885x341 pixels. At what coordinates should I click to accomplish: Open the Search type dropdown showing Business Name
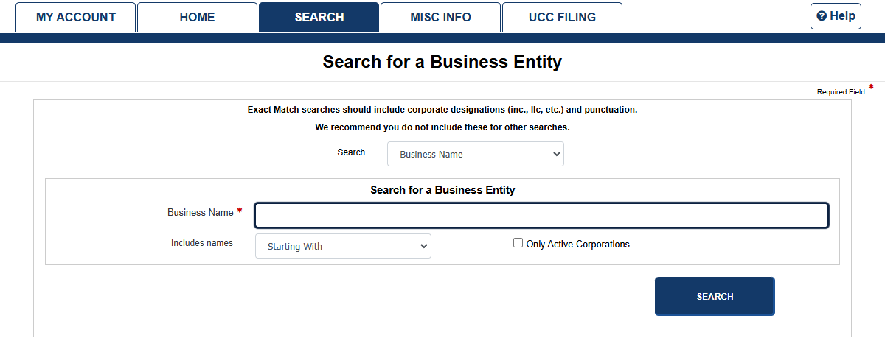coord(475,155)
